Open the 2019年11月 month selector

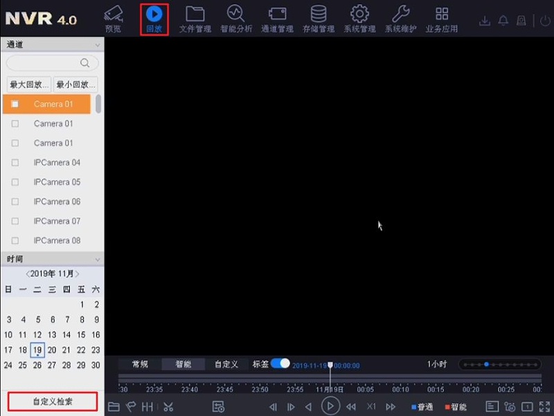pos(52,274)
